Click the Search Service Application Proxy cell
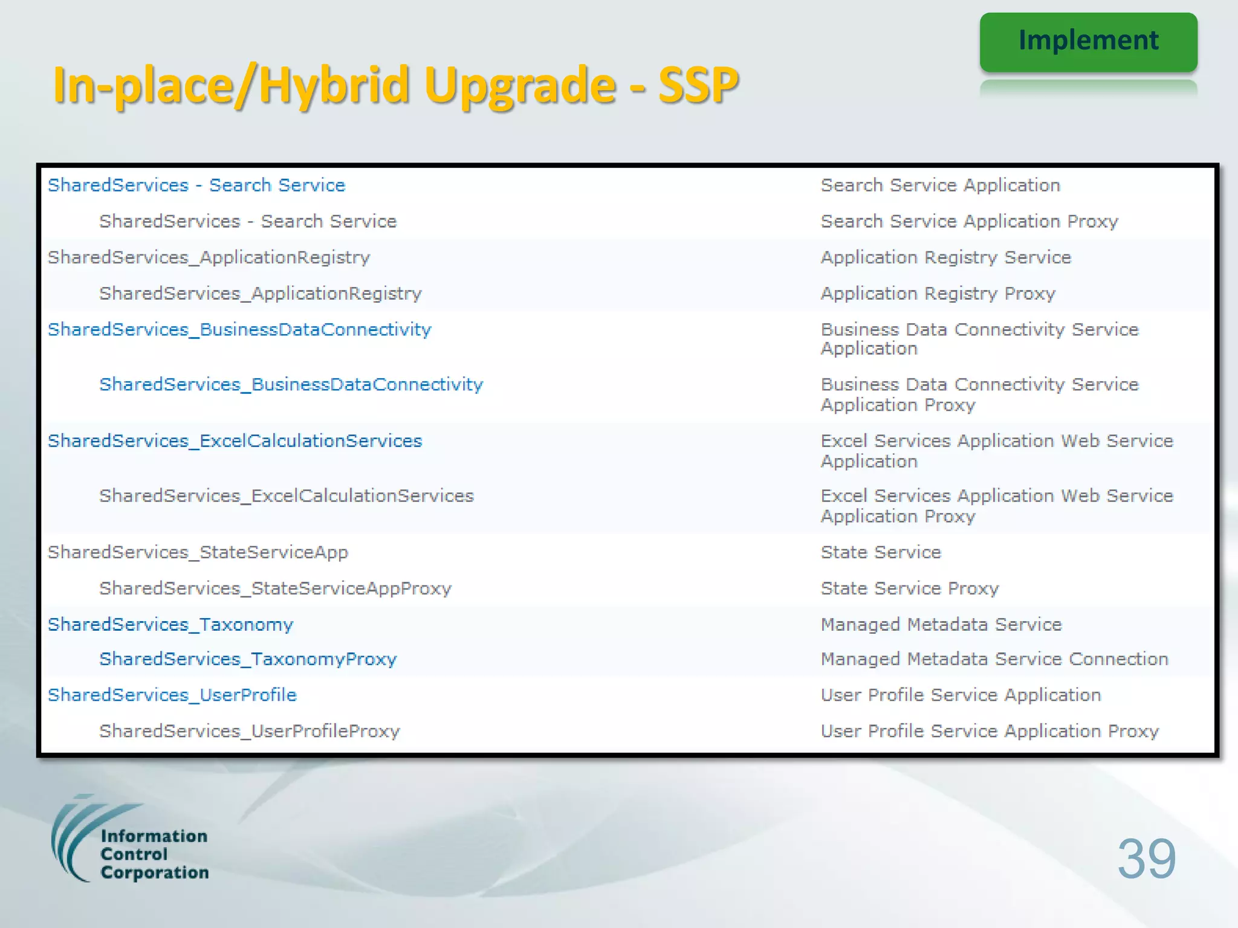The height and width of the screenshot is (928, 1238). click(x=970, y=222)
